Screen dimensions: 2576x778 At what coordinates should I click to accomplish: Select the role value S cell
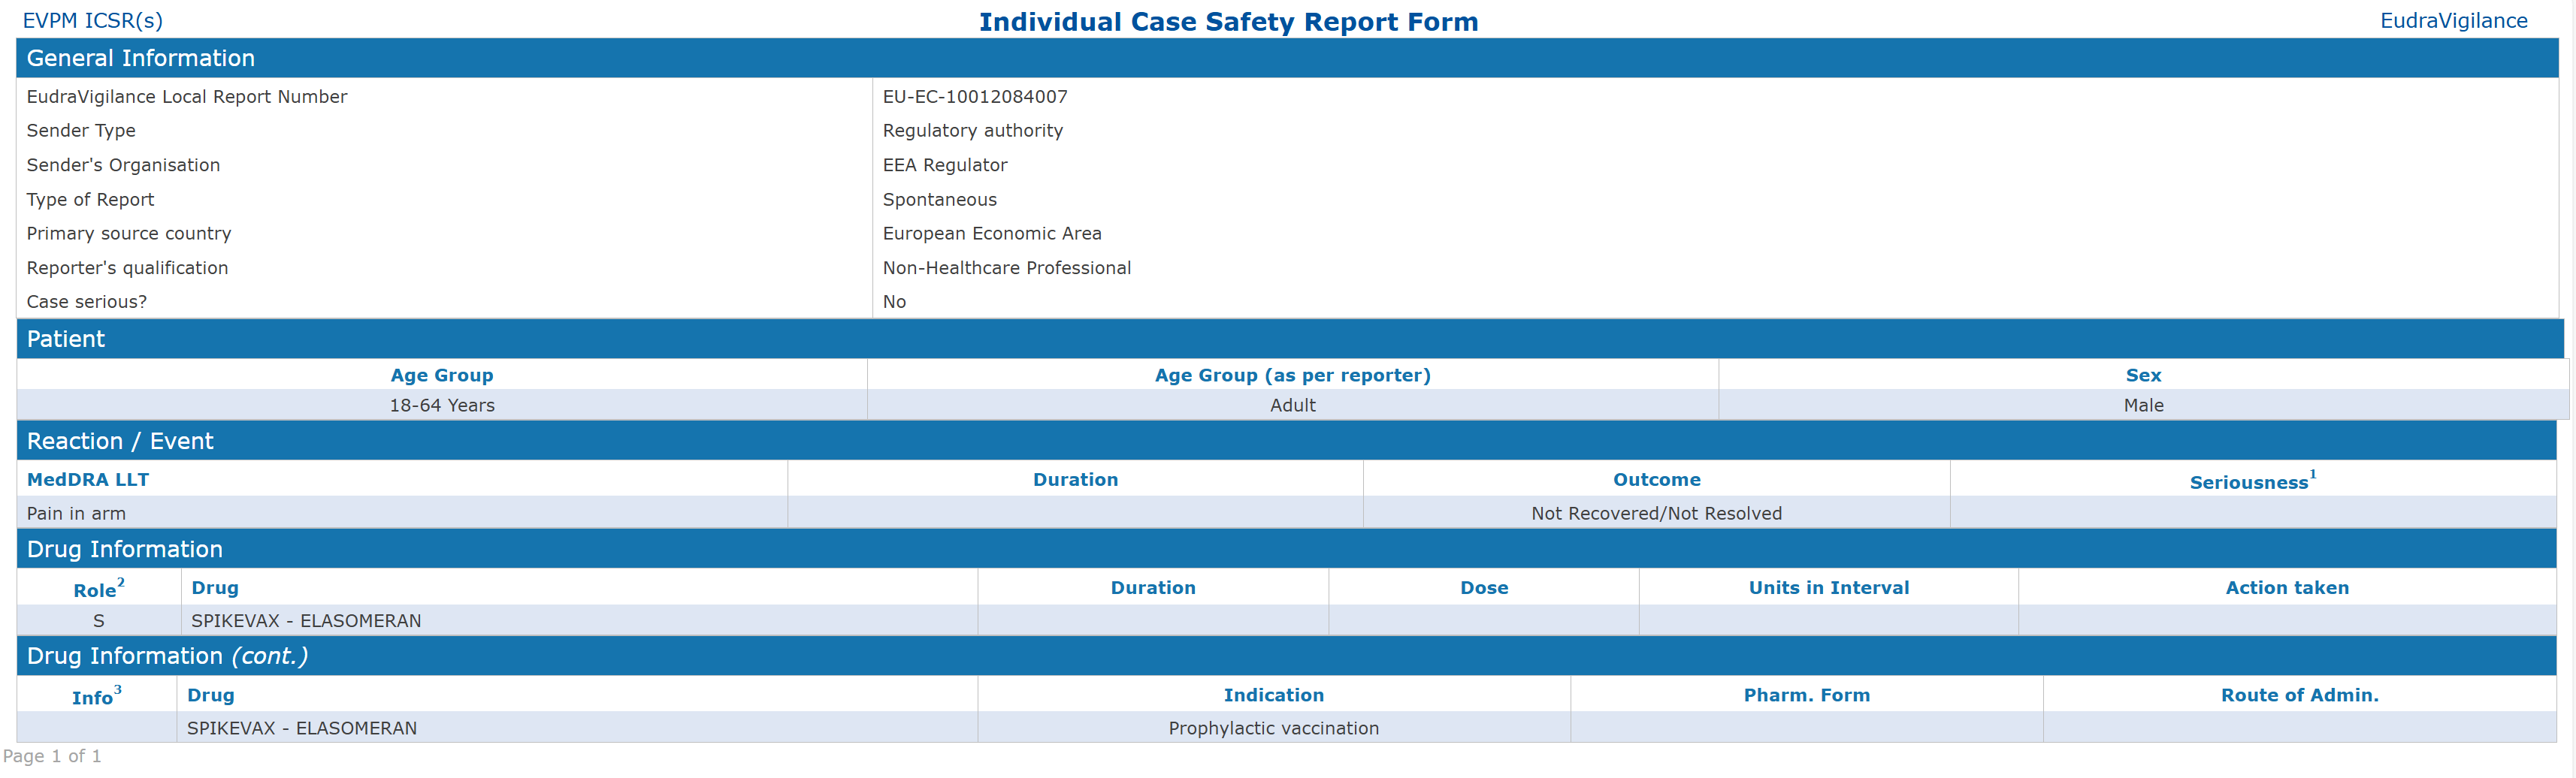pyautogui.click(x=98, y=621)
